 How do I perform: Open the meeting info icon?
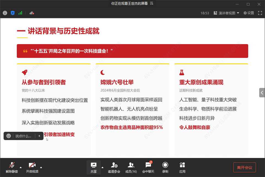(x=5, y=13)
